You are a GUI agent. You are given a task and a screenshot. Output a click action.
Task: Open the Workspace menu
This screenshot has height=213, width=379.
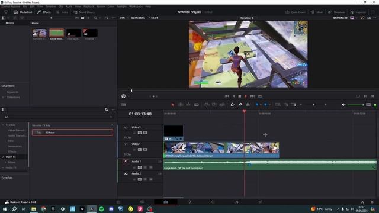click(x=136, y=7)
